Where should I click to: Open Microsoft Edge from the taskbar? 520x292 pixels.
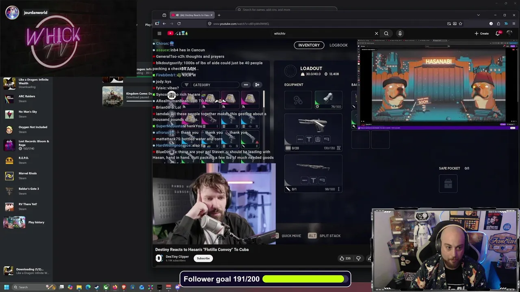click(x=88, y=287)
